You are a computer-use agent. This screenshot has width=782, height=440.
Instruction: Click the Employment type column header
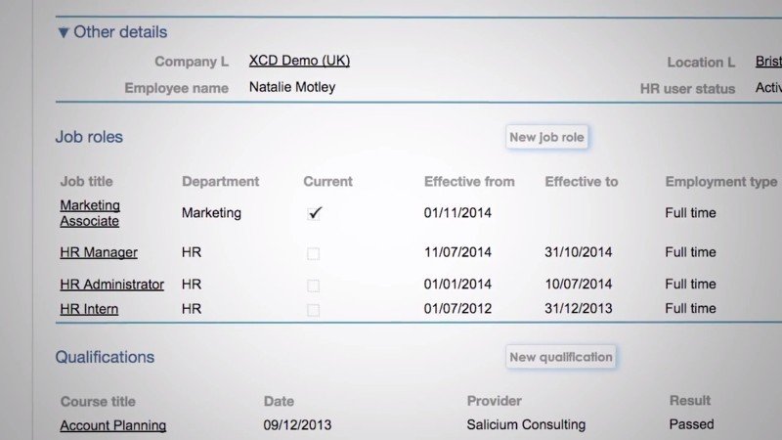pyautogui.click(x=721, y=182)
